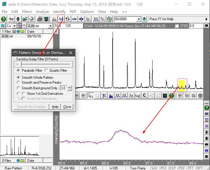Image resolution: width=210 pixels, height=170 pixels.
Task: Open the PDF menu
Action: tap(73, 12)
